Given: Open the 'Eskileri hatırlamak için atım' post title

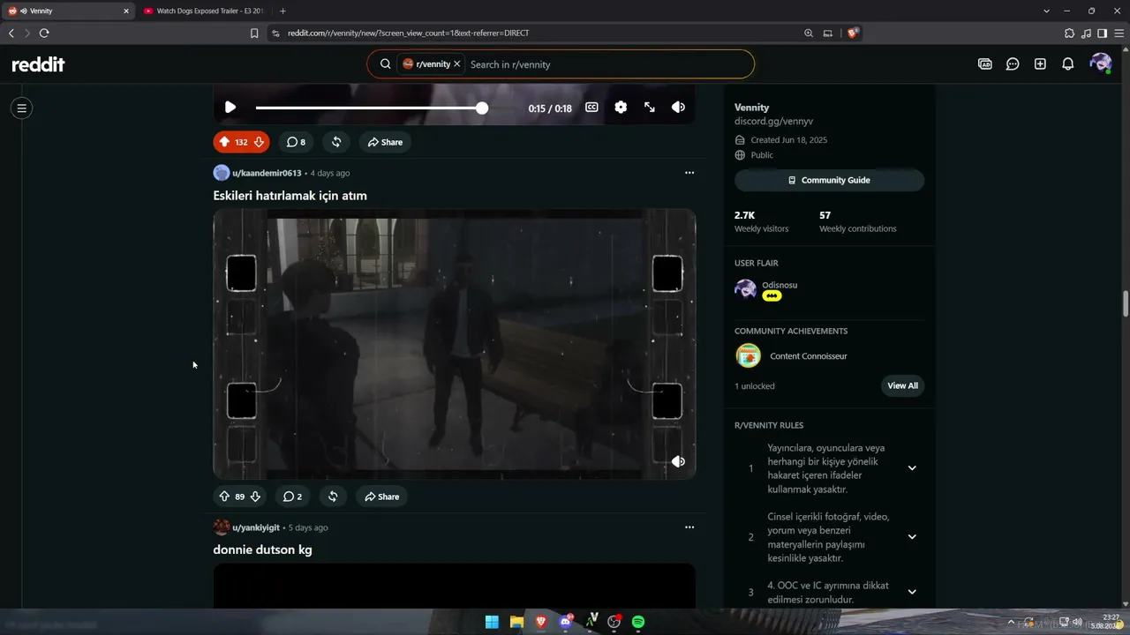Looking at the screenshot, I should pyautogui.click(x=290, y=196).
